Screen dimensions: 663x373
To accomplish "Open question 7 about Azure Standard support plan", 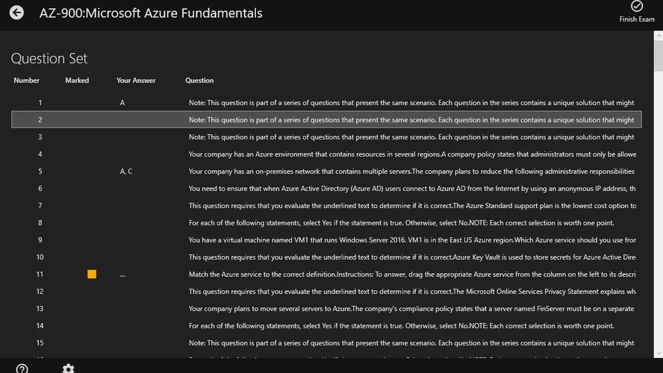I will [412, 206].
